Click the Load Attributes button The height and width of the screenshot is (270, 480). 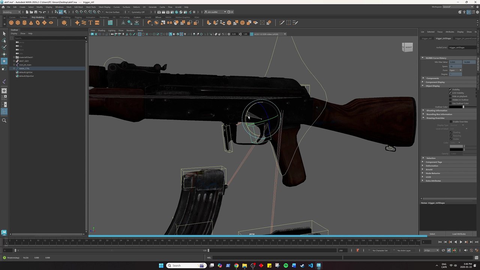click(459, 234)
